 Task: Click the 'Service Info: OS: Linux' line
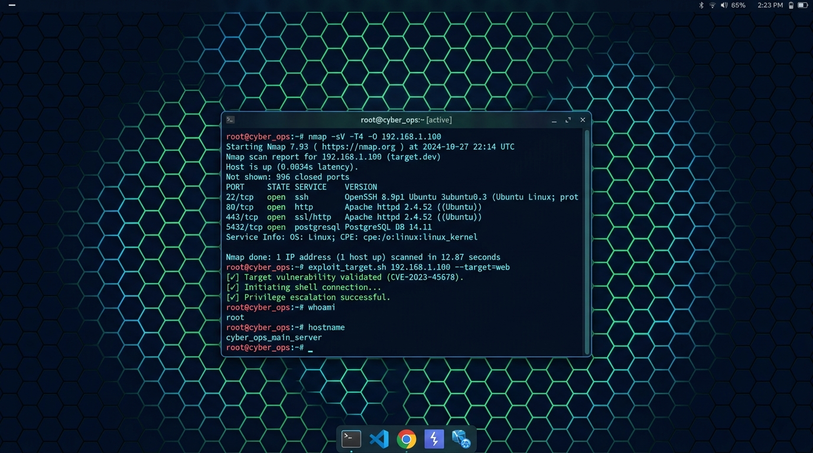click(x=352, y=237)
